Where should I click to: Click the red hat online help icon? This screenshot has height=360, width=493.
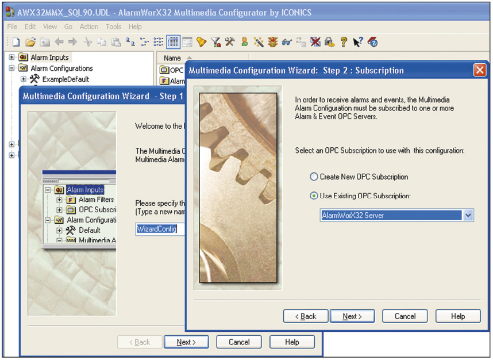373,42
